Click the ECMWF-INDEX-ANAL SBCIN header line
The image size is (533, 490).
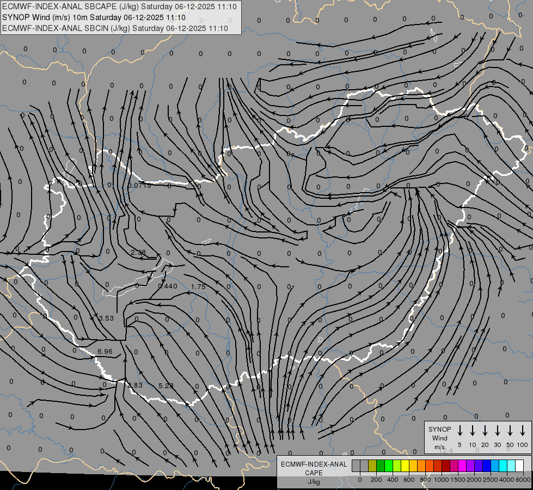tap(115, 28)
